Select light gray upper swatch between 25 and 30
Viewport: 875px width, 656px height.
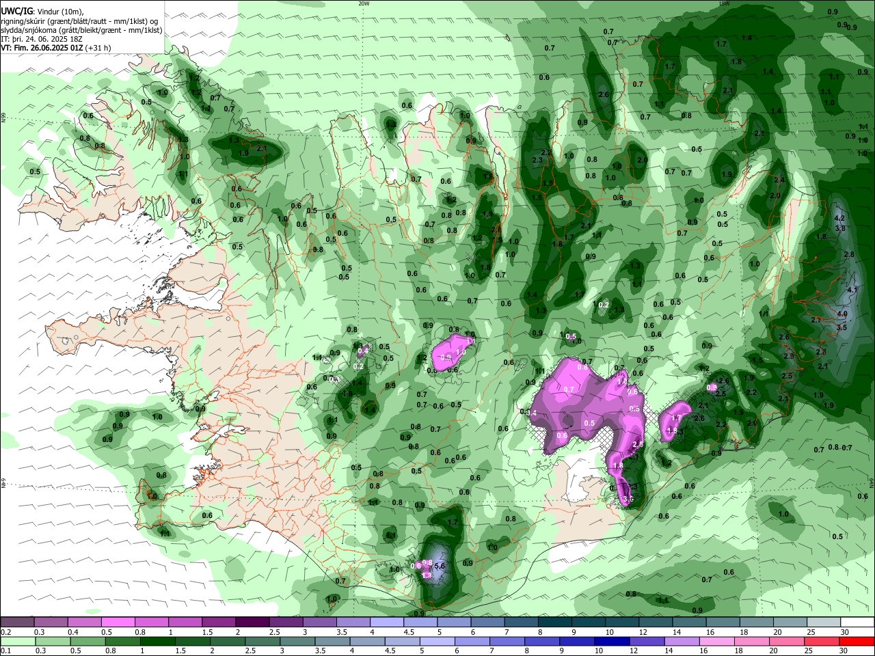coord(823,622)
